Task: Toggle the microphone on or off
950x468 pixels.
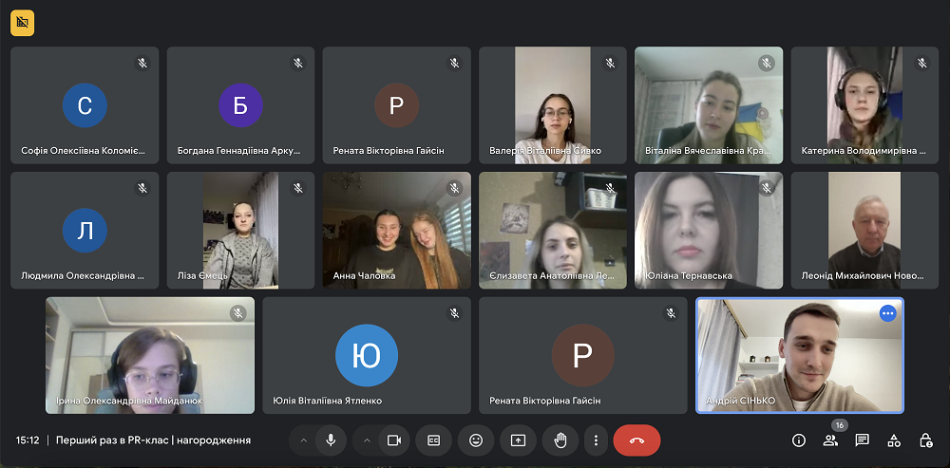Action: [331, 440]
